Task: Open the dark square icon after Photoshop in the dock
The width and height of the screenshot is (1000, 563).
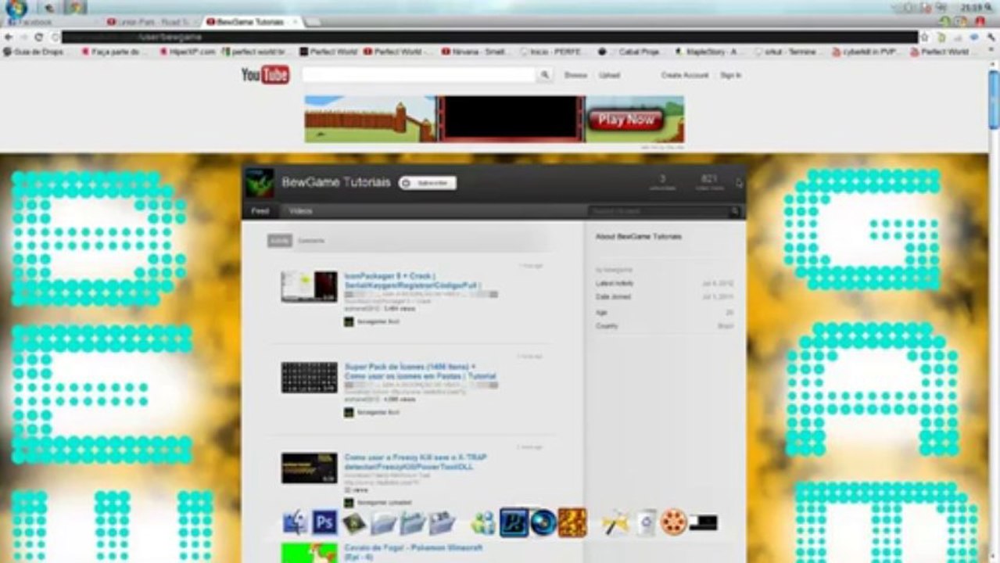Action: pos(354,523)
